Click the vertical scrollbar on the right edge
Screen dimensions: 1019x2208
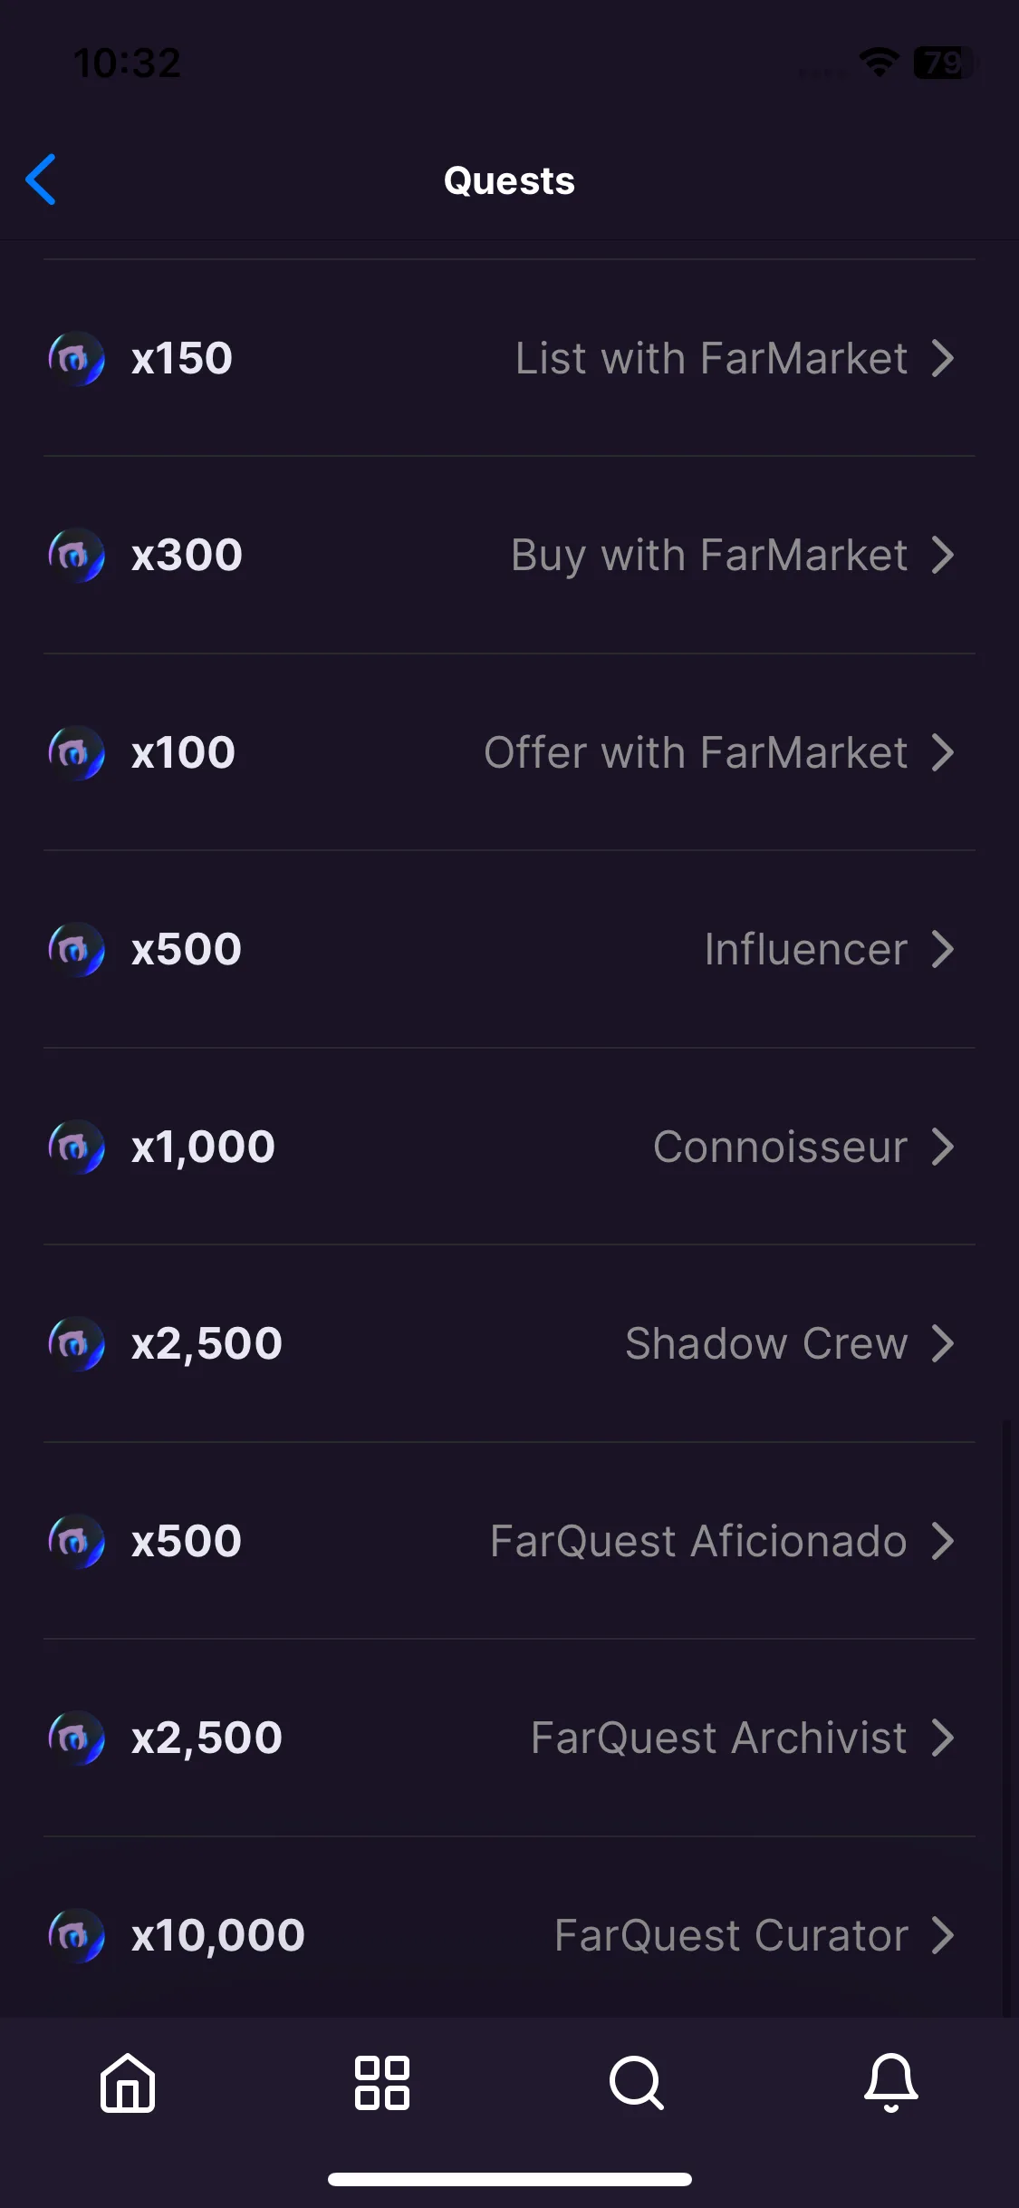tap(1006, 1717)
